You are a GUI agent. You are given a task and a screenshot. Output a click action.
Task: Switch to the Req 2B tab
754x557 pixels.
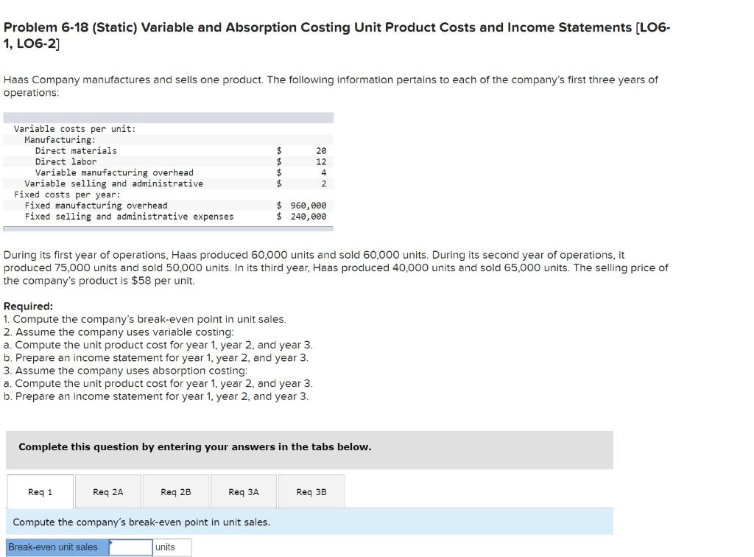[x=175, y=491]
